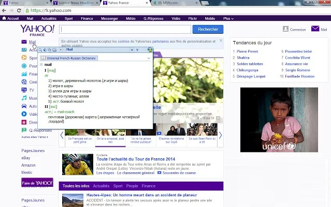Screen dimensions: 331x207
Task: Click the Accueil home icon in purple bar
Action: [x=4, y=18]
